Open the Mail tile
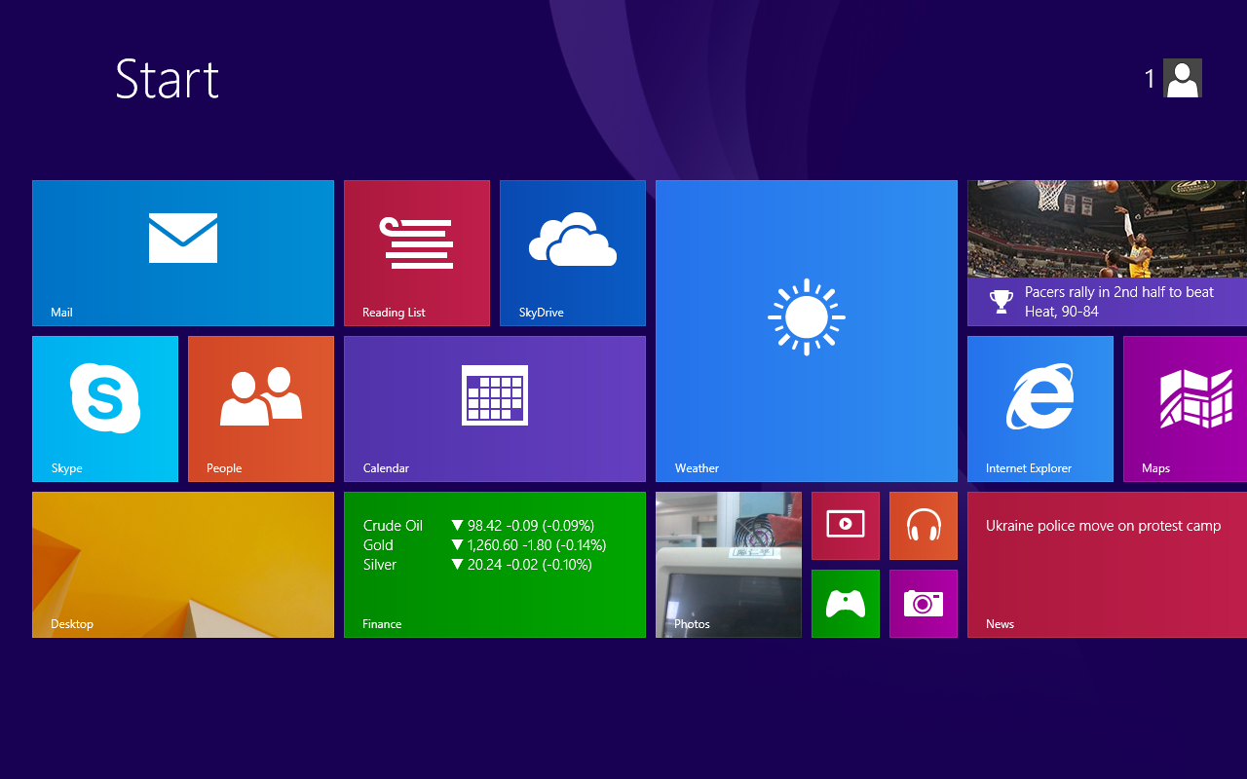The image size is (1247, 779). 183,253
